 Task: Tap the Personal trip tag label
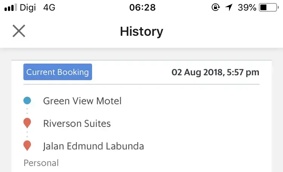(41, 163)
